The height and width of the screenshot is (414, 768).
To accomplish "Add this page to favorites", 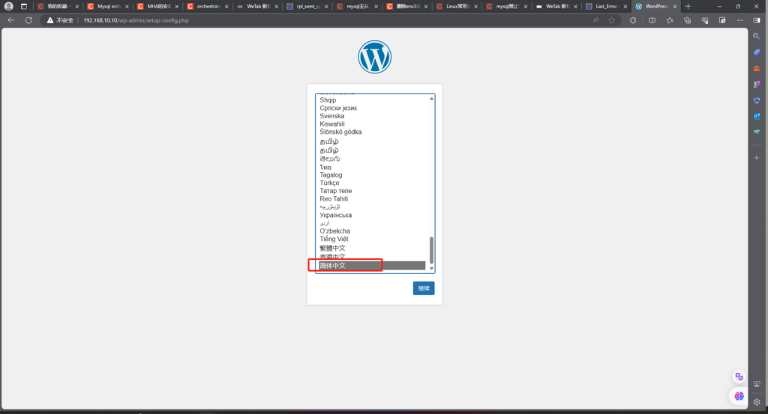I will click(x=612, y=20).
